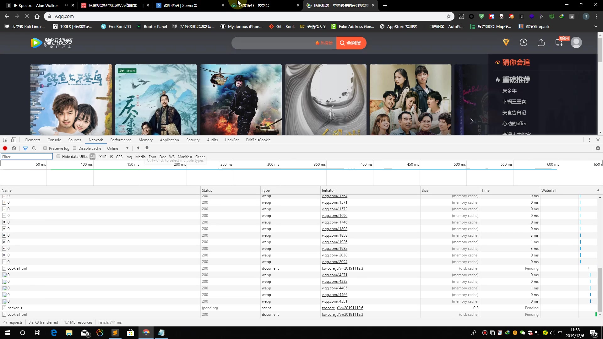Click the pecker.js pending request row
Screen dimensions: 603x339
tap(15, 308)
